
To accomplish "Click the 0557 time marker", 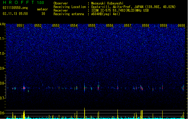I will 128,26.
